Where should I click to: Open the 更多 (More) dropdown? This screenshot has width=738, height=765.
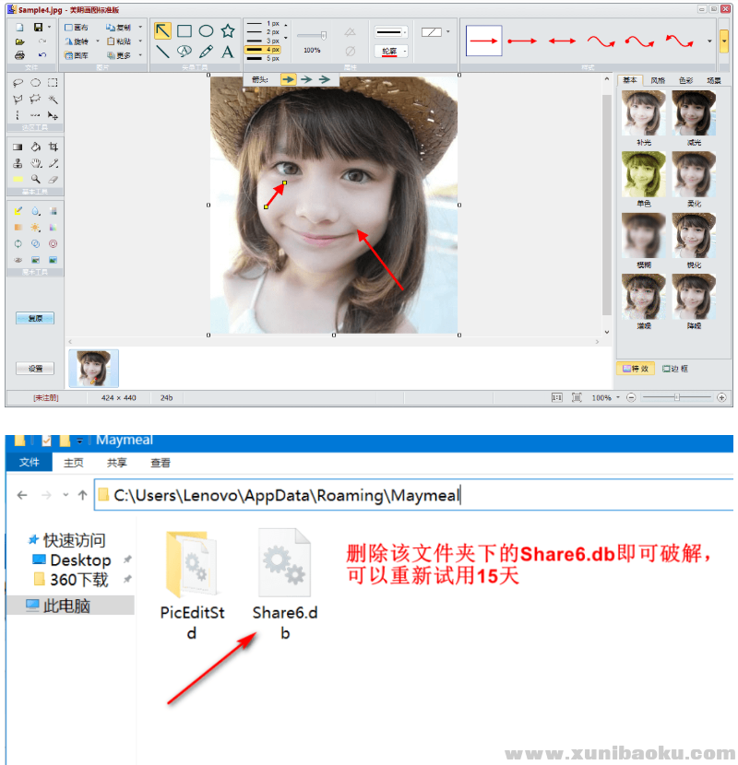click(x=139, y=55)
